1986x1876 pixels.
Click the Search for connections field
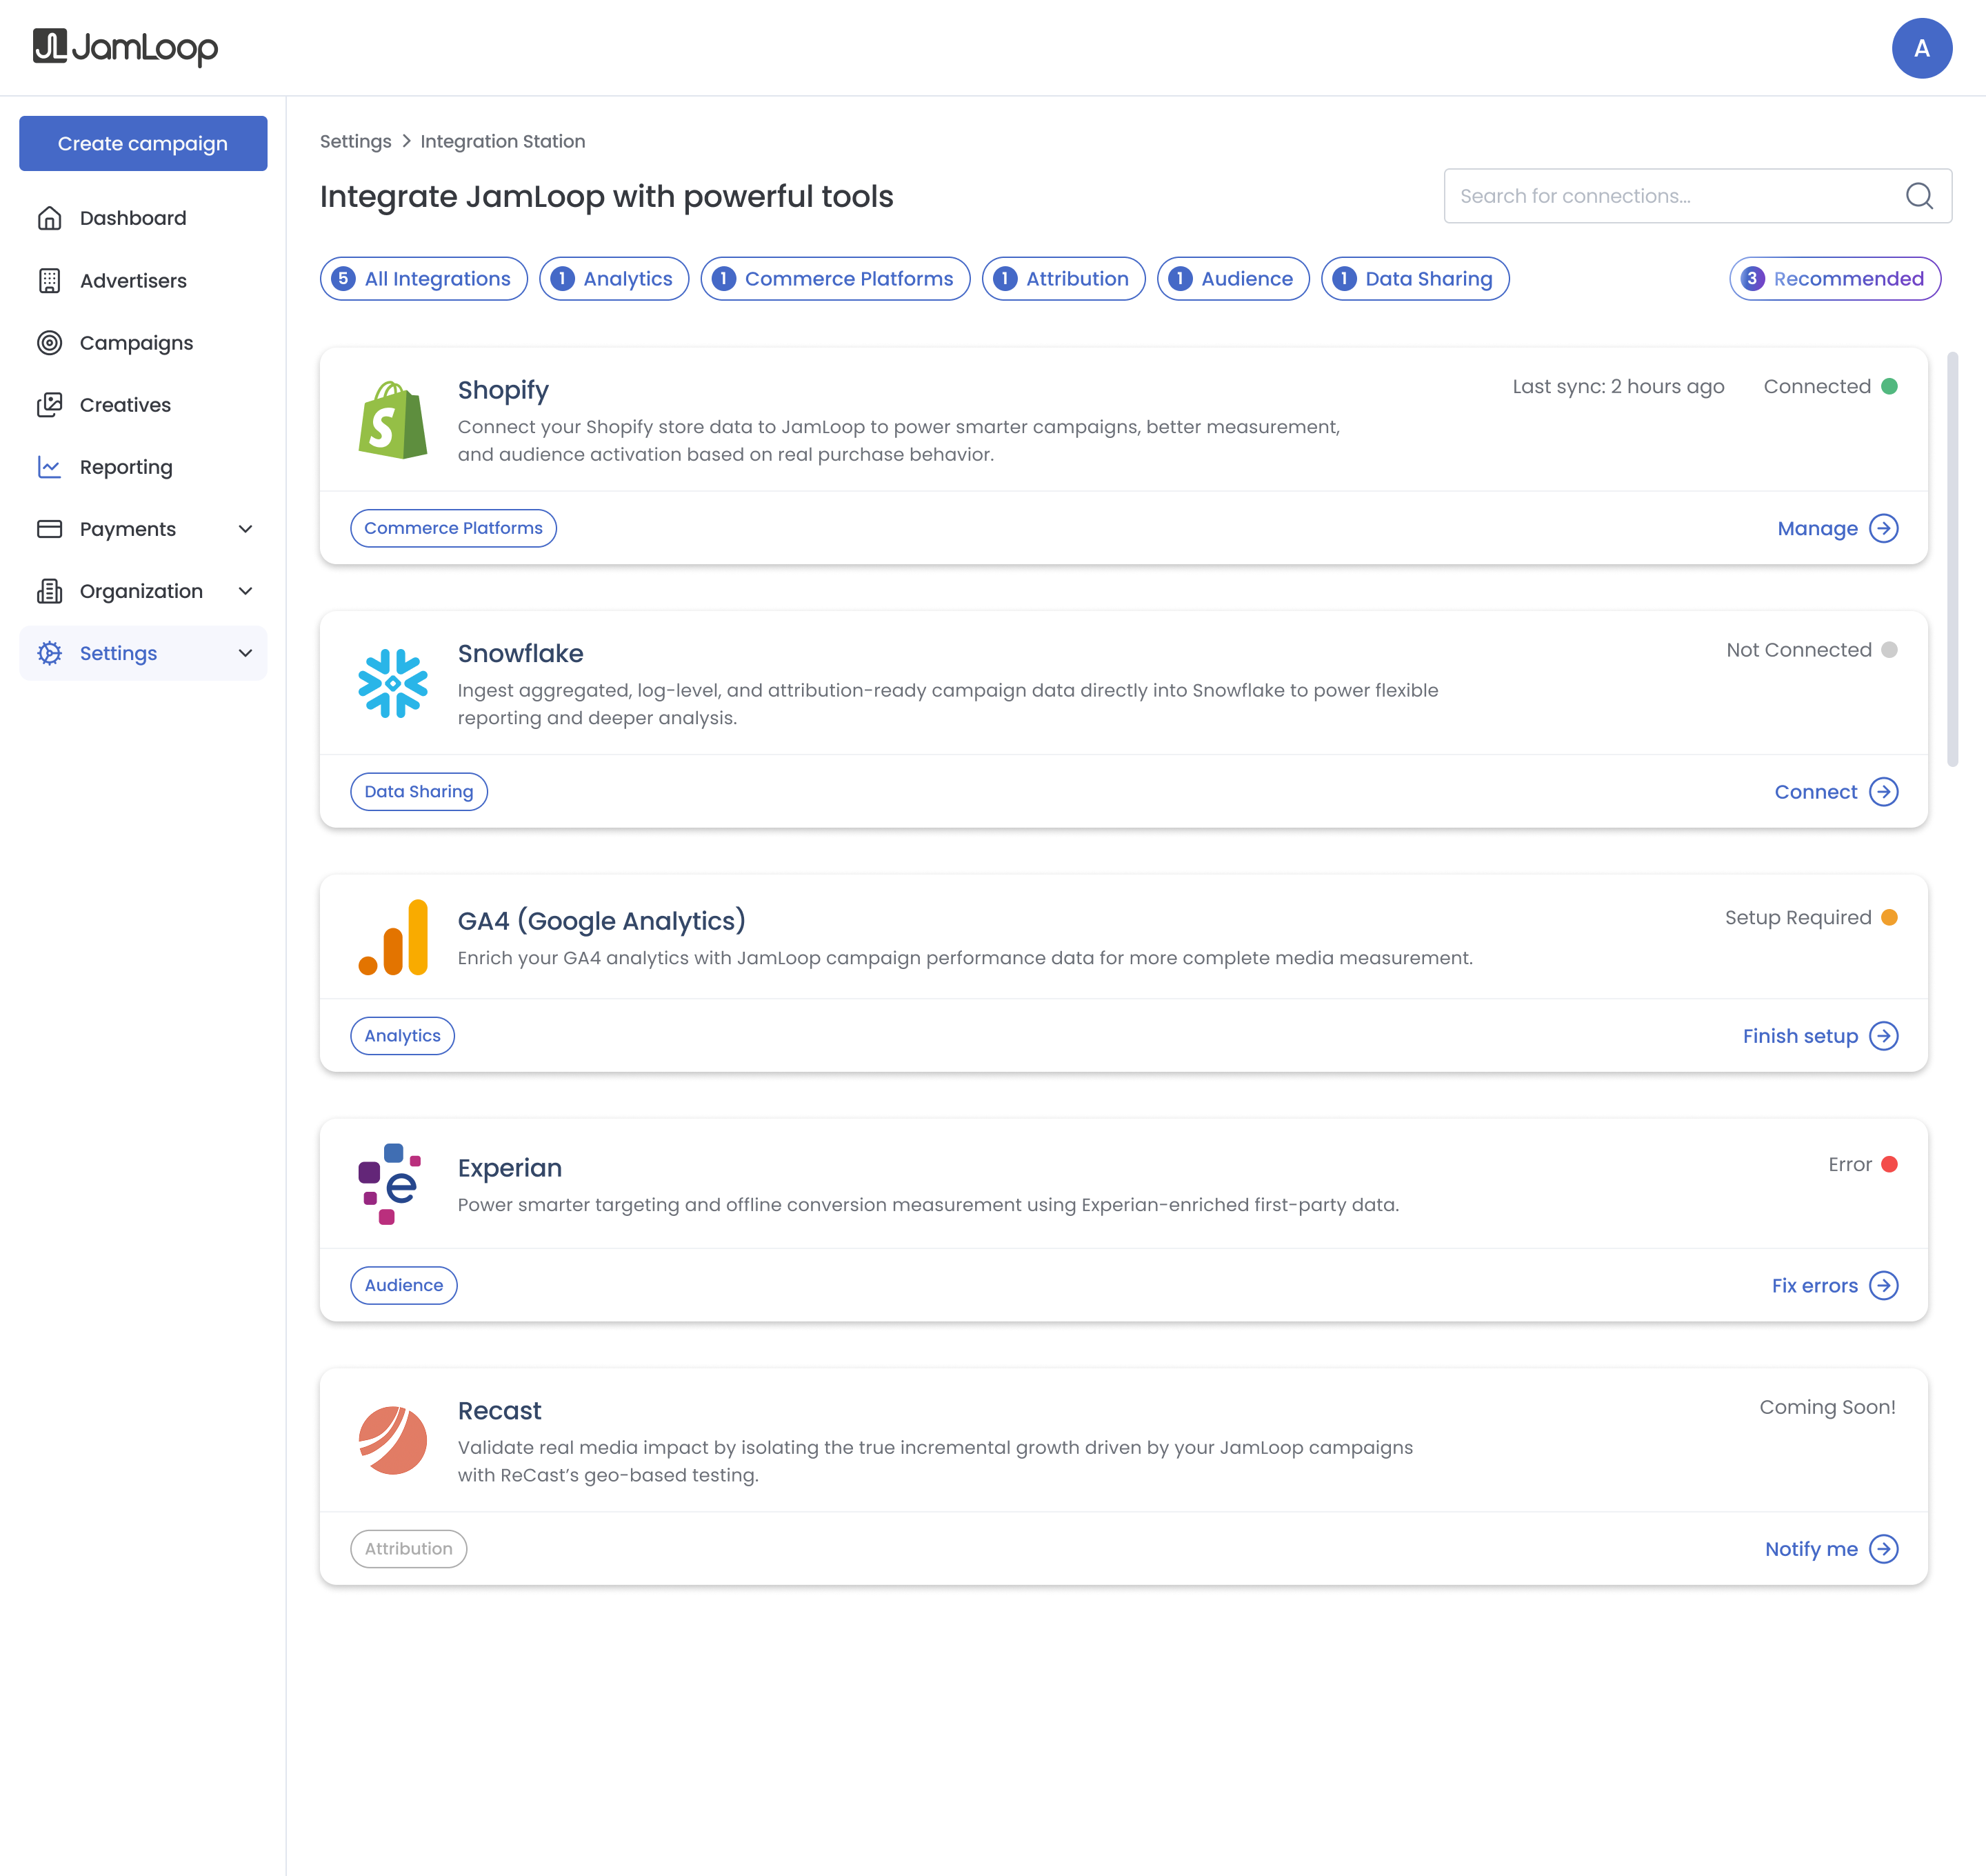click(x=1670, y=196)
